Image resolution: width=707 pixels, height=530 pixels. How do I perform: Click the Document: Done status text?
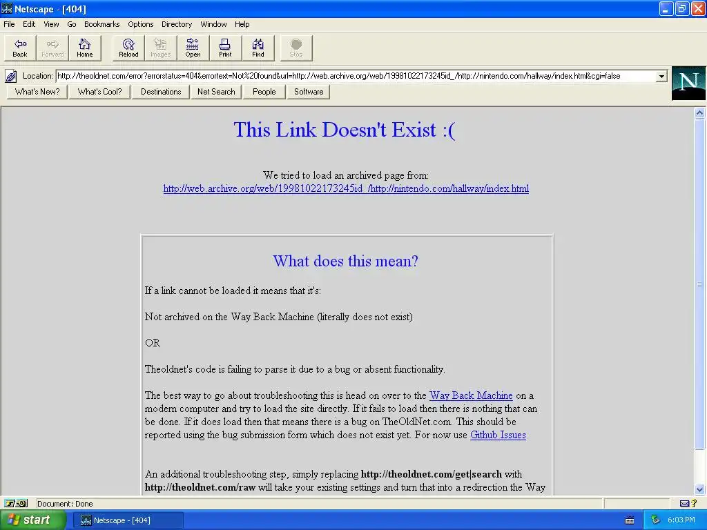(x=65, y=504)
